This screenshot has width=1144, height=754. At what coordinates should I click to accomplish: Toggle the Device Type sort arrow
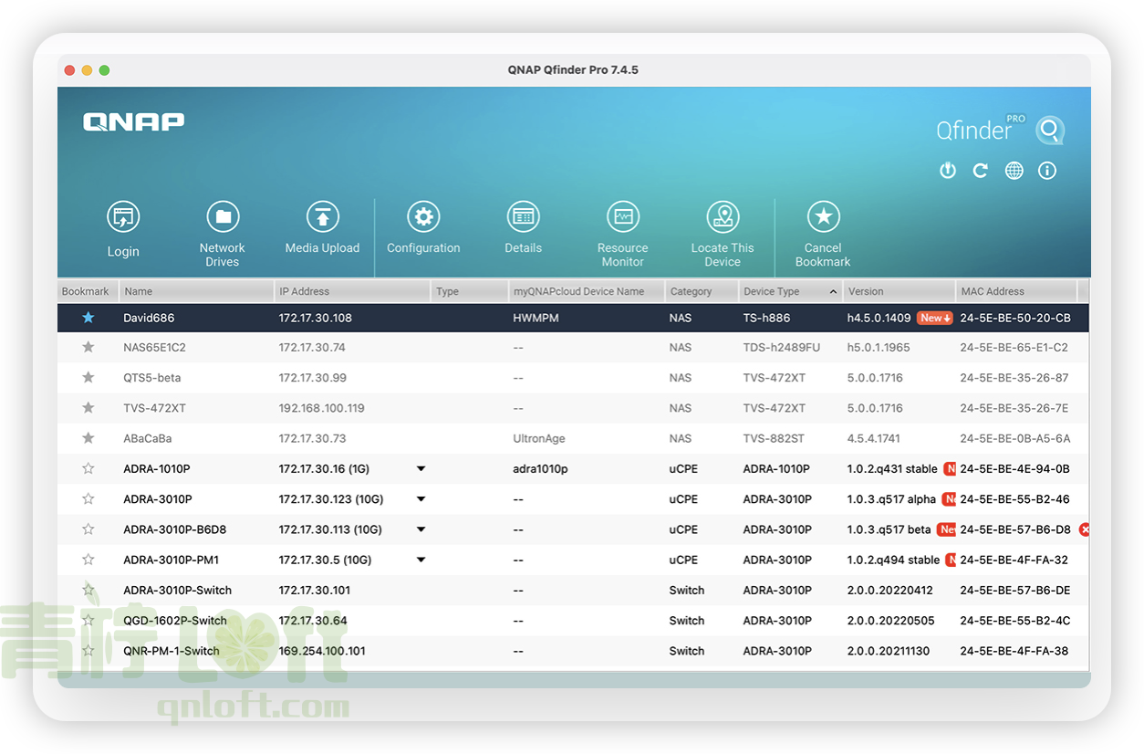(x=834, y=292)
